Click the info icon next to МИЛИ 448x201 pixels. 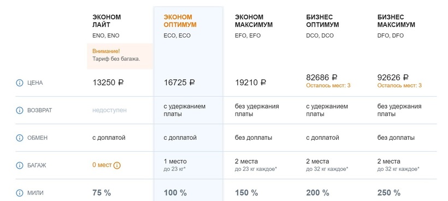tap(20, 193)
